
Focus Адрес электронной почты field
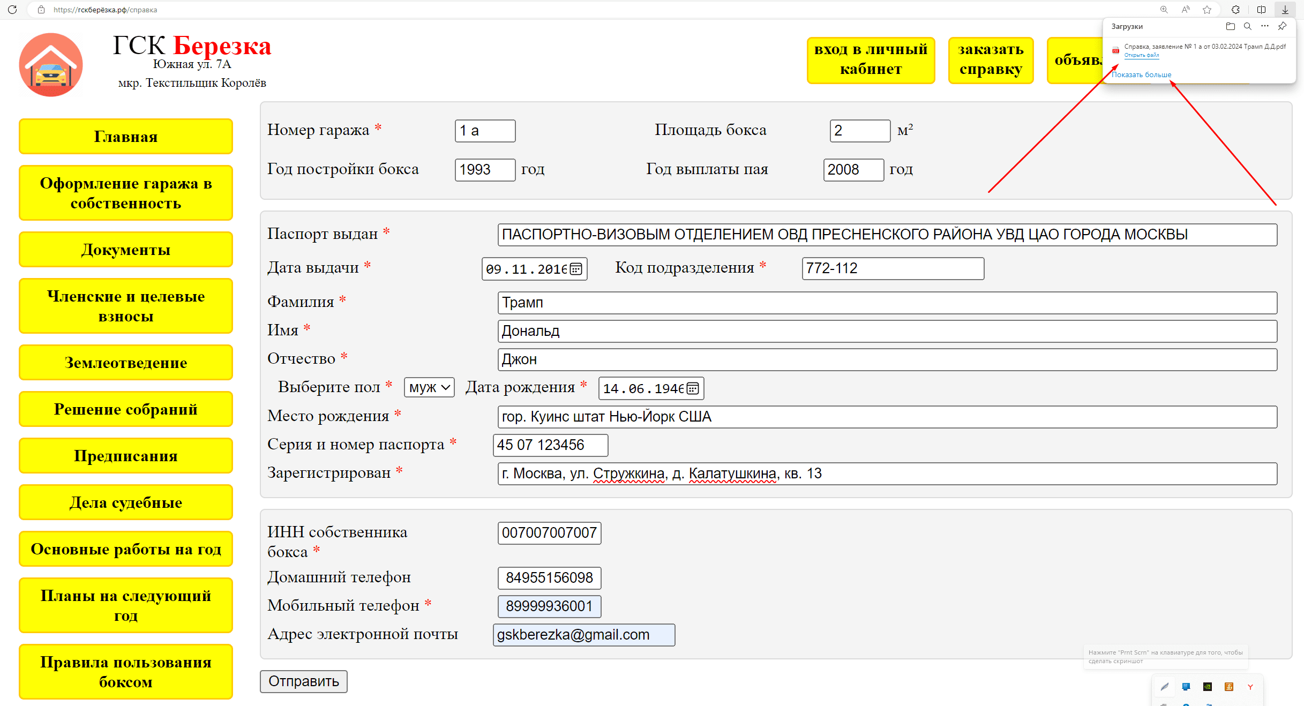pyautogui.click(x=584, y=635)
